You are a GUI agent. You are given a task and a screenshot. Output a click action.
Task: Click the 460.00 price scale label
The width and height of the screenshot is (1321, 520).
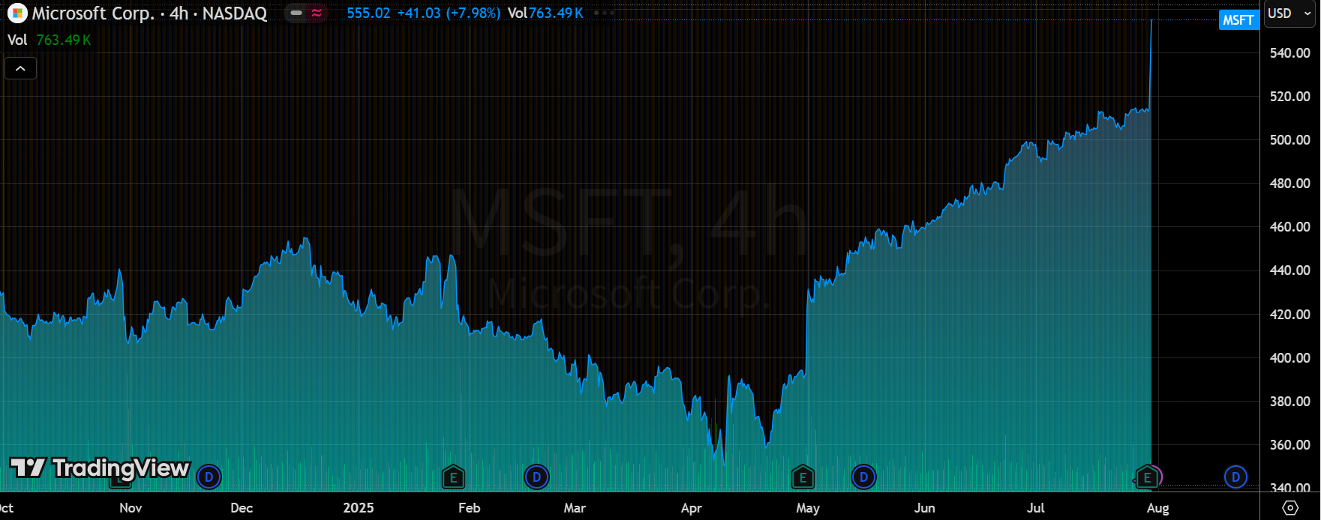(1290, 227)
